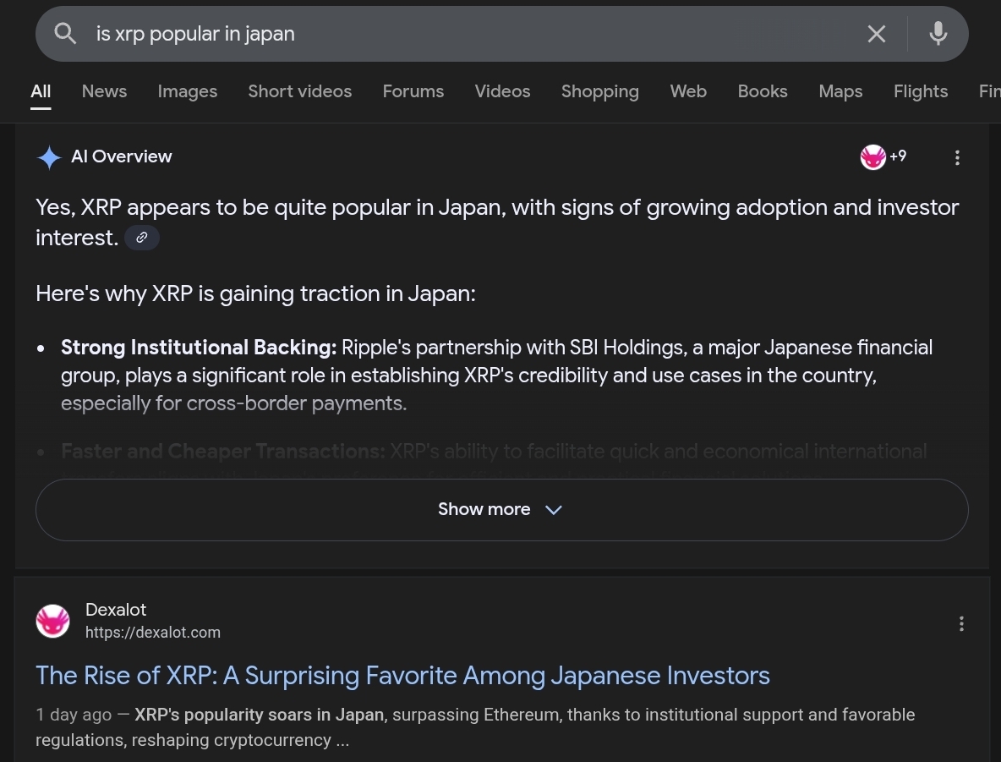The width and height of the screenshot is (1001, 762).
Task: Open the +9 sources count
Action: (898, 156)
